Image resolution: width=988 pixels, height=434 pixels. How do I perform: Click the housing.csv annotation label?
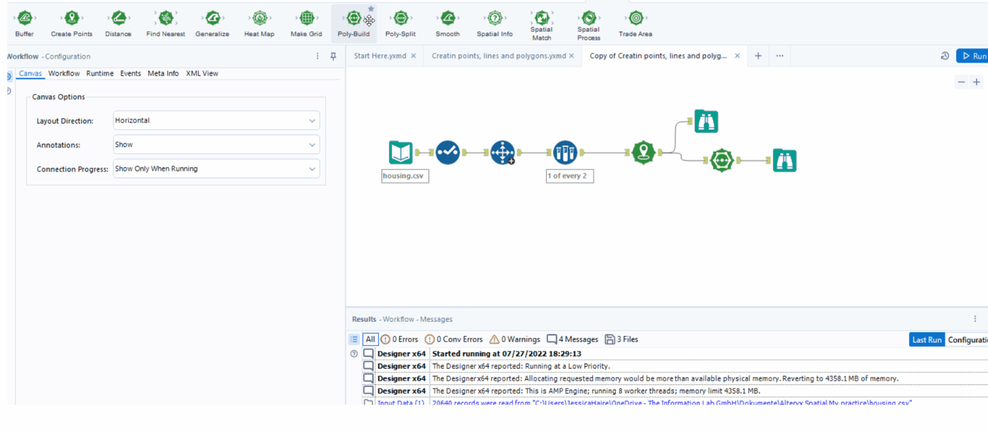[406, 176]
